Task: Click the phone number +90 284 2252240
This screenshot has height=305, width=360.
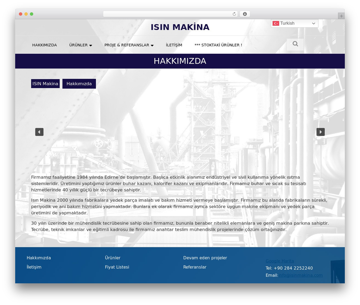Action: pos(293,268)
